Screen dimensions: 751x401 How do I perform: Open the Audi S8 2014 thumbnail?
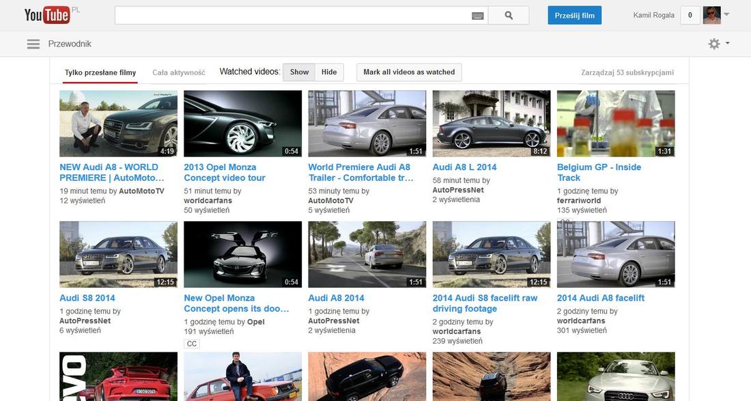pos(118,254)
